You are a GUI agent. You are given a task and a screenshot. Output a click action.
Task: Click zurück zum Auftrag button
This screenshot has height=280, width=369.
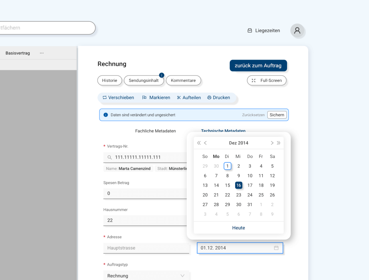coord(258,66)
